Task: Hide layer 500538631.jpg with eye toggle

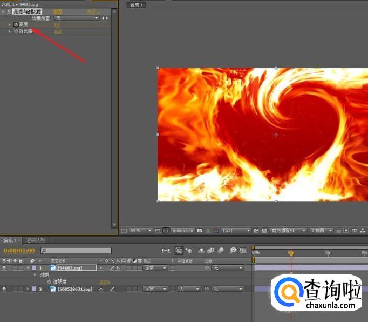Action: tap(4, 289)
